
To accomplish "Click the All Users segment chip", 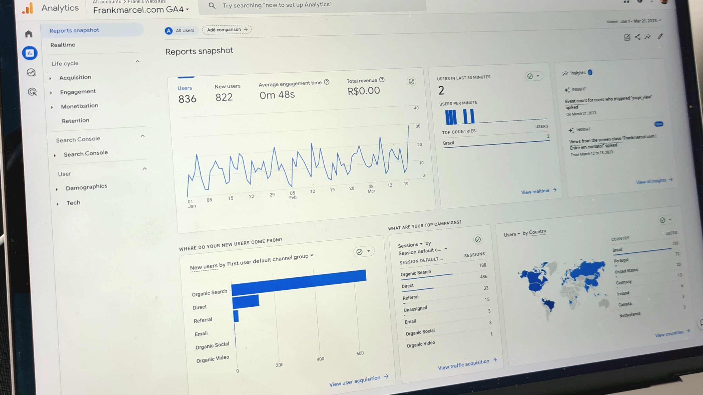I will pos(180,30).
